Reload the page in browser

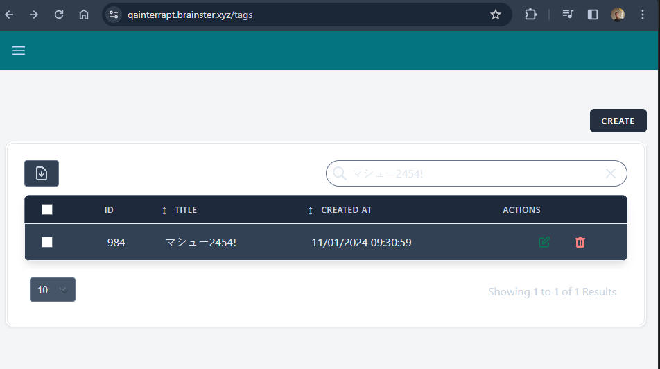coord(59,15)
